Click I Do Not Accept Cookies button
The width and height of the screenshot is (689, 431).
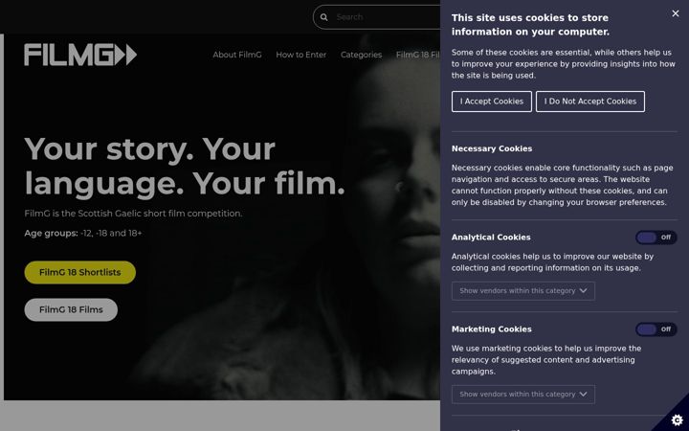590,102
